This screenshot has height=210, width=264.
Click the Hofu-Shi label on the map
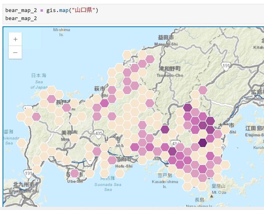pyautogui.click(x=124, y=166)
